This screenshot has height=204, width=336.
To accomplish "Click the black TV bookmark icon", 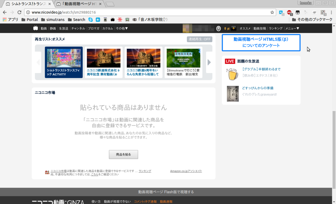I will [x=113, y=20].
